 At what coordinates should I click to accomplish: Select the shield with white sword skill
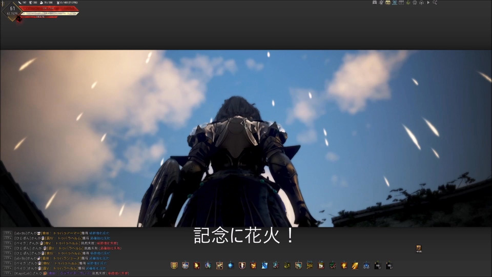coord(242,266)
